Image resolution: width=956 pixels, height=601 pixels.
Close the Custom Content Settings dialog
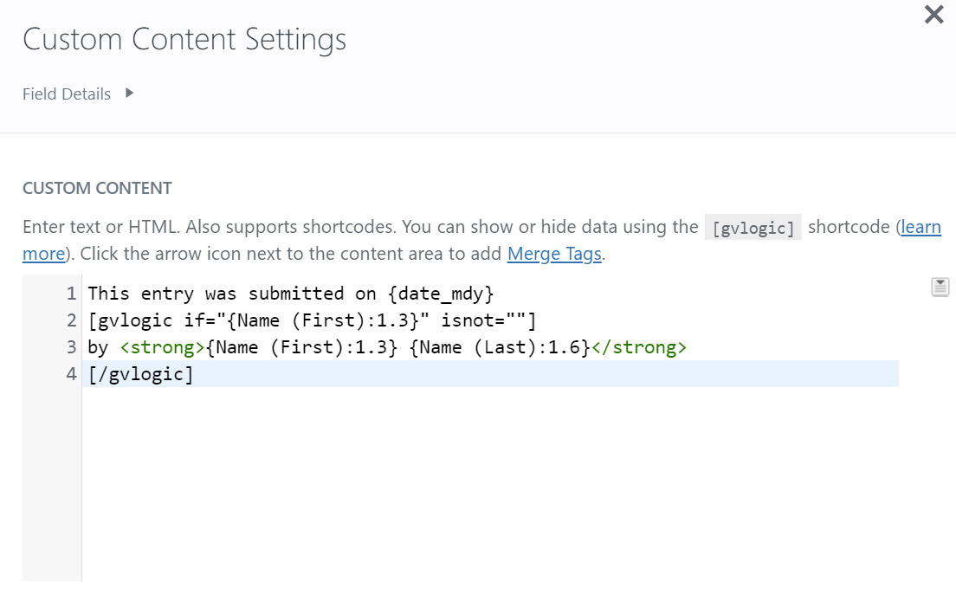933,14
